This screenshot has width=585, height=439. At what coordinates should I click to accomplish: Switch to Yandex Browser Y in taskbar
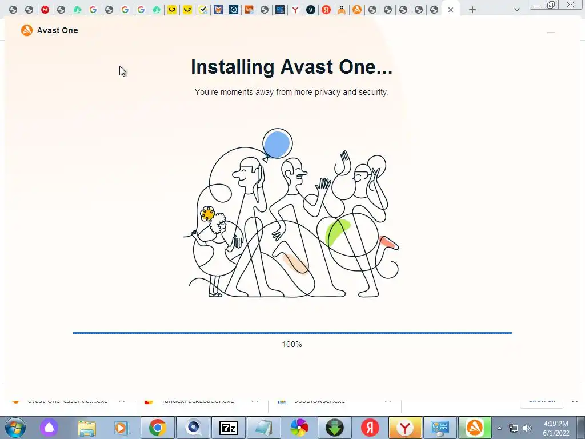pyautogui.click(x=406, y=428)
